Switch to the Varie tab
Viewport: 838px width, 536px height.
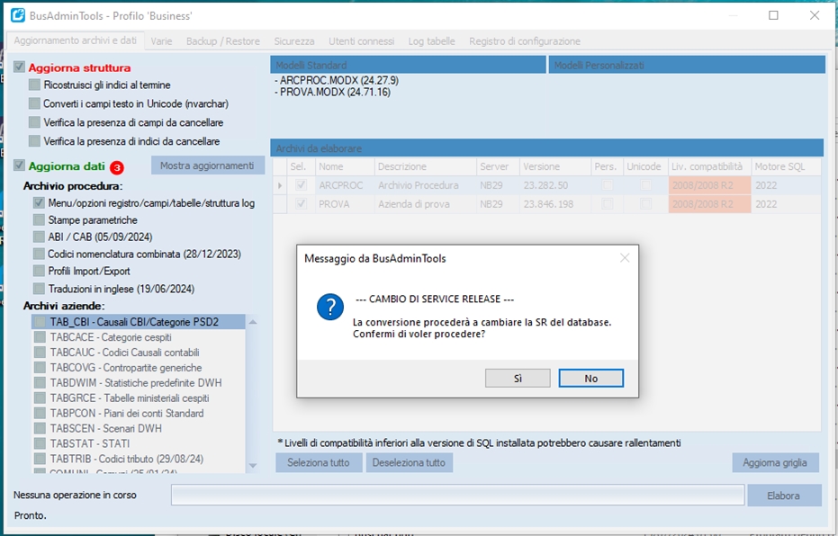pyautogui.click(x=161, y=41)
